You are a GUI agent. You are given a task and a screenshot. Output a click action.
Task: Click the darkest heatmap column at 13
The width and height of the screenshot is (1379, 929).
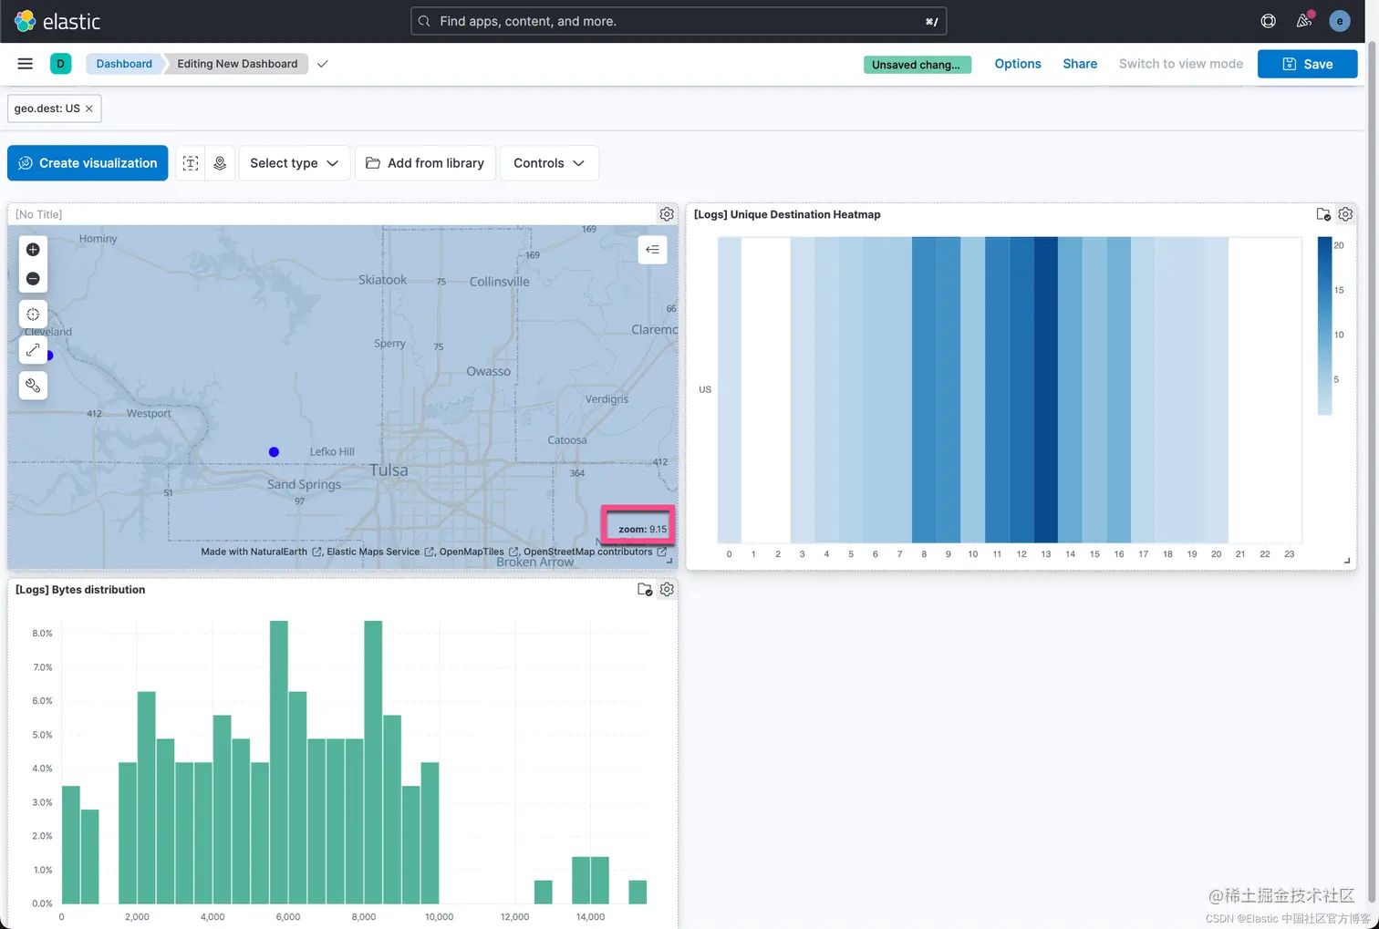tap(1046, 389)
